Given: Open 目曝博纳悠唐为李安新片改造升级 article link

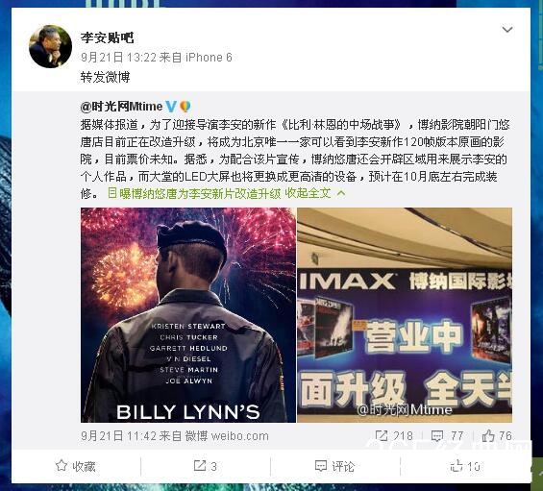Looking at the screenshot, I should click(194, 193).
